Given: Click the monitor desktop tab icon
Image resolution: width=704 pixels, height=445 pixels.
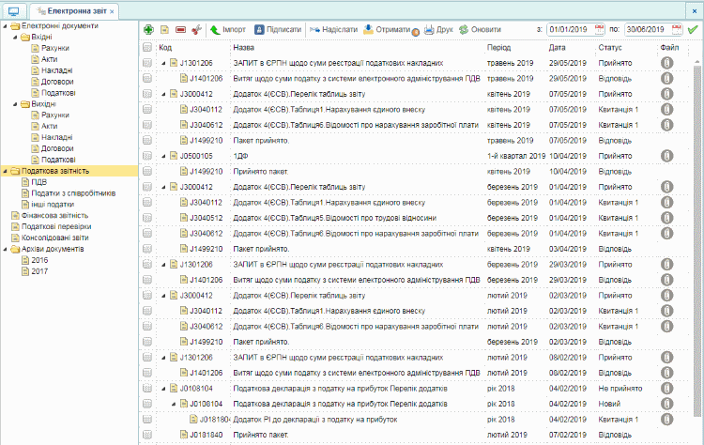Looking at the screenshot, I should [14, 11].
